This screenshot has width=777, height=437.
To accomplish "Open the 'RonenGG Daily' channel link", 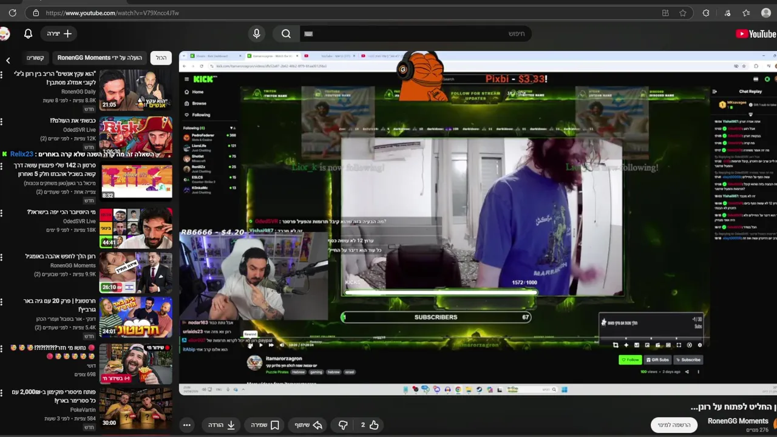I will click(x=78, y=92).
